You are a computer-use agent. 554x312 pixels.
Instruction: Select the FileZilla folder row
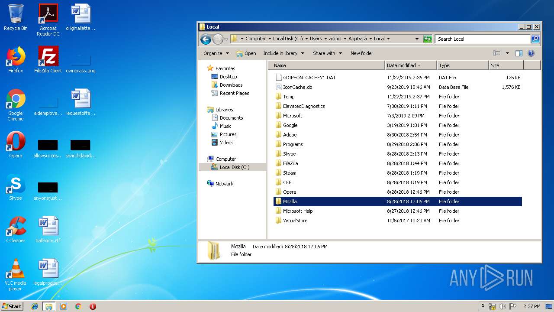[x=398, y=163]
